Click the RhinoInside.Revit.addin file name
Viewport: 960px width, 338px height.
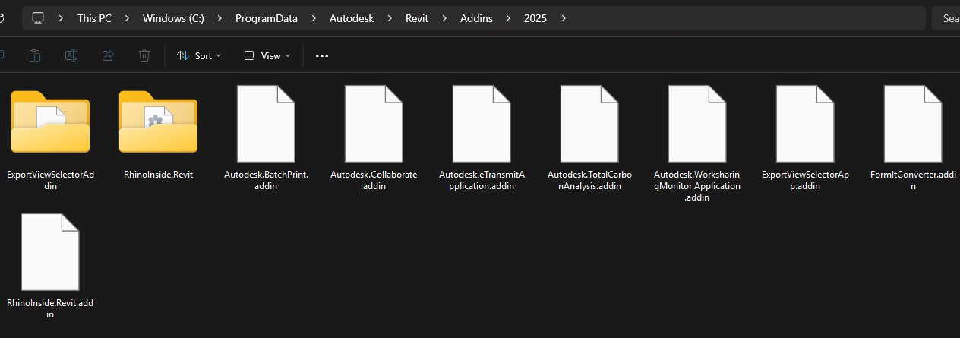pos(50,308)
